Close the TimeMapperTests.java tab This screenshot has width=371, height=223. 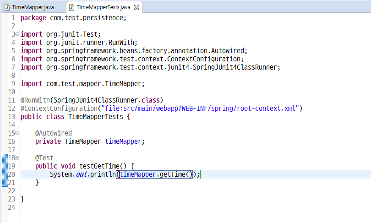click(136, 7)
